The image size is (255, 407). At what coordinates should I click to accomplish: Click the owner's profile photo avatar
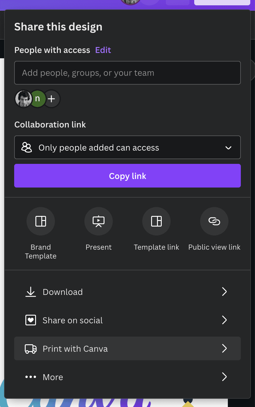23,99
